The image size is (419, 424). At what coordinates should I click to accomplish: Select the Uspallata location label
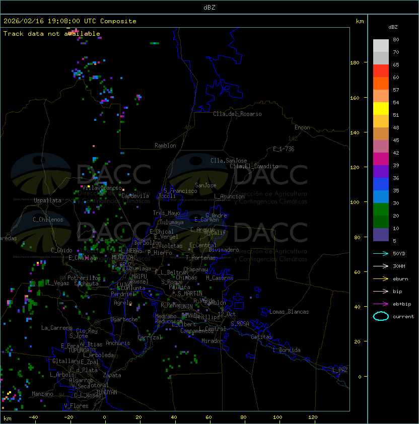pos(47,200)
